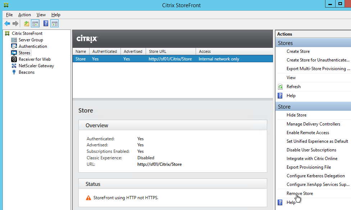Image resolution: width=351 pixels, height=210 pixels.
Task: Click the Citrix StoreFront title bar app icon
Action: (x=6, y=5)
